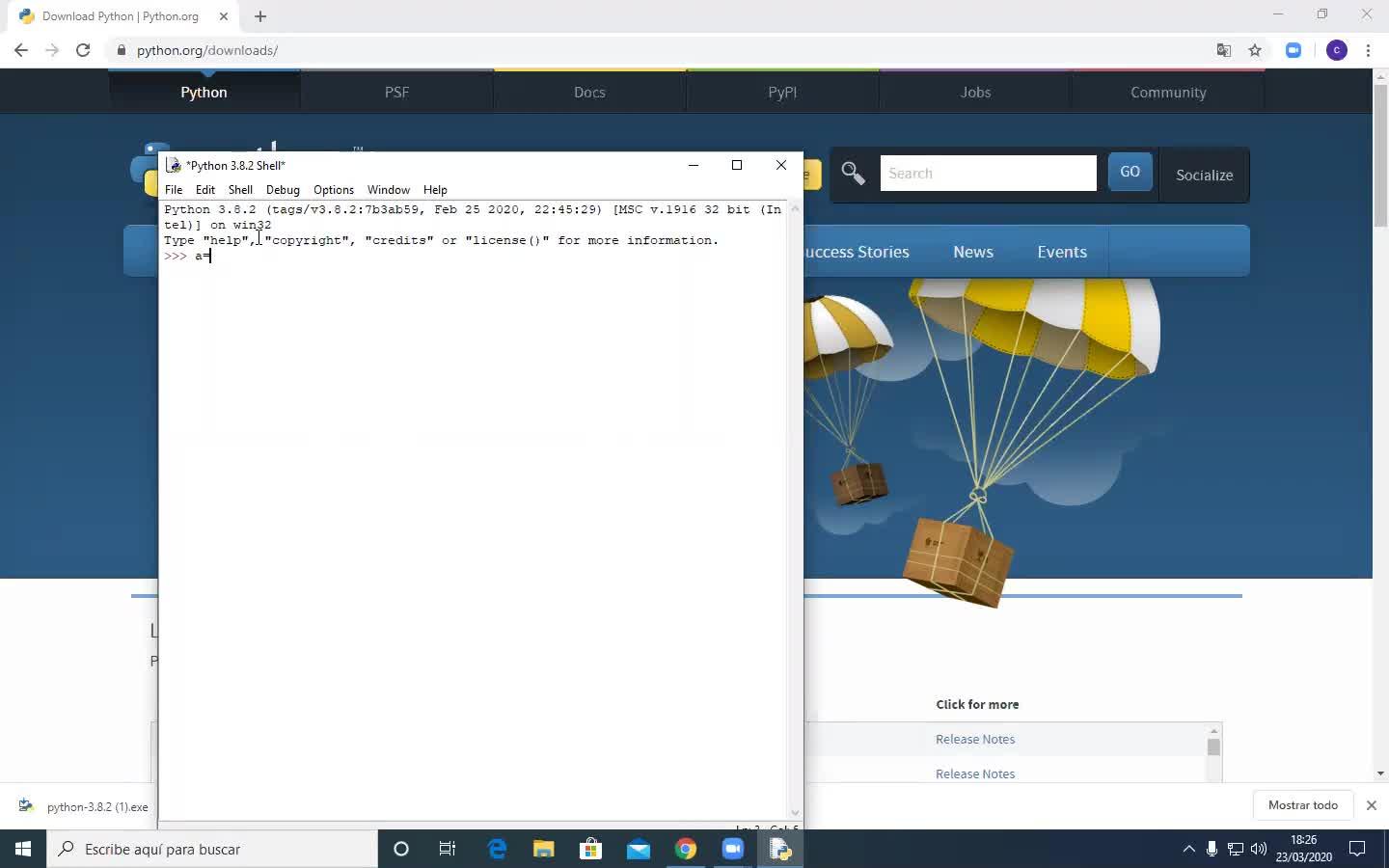
Task: Open the Help menu in Python Shell
Action: pyautogui.click(x=435, y=190)
